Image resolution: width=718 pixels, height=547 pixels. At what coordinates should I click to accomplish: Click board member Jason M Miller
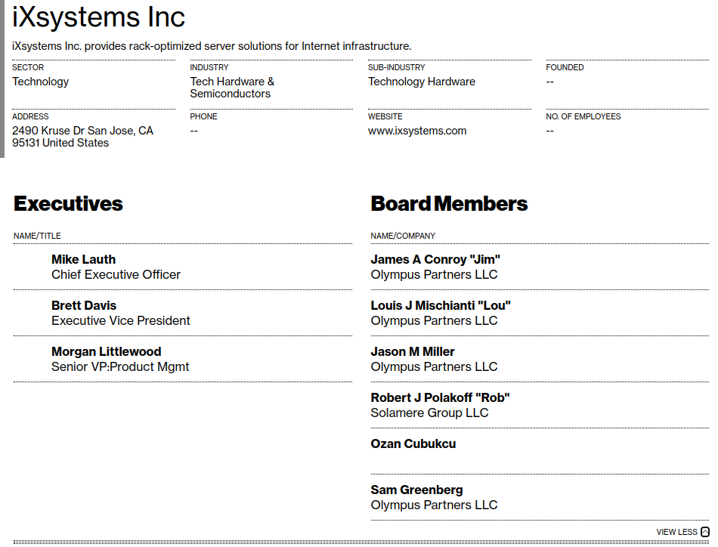[x=413, y=351]
